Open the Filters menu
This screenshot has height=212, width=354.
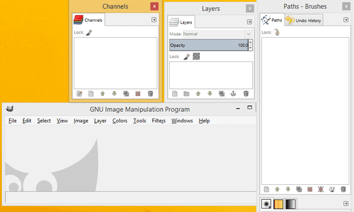159,121
